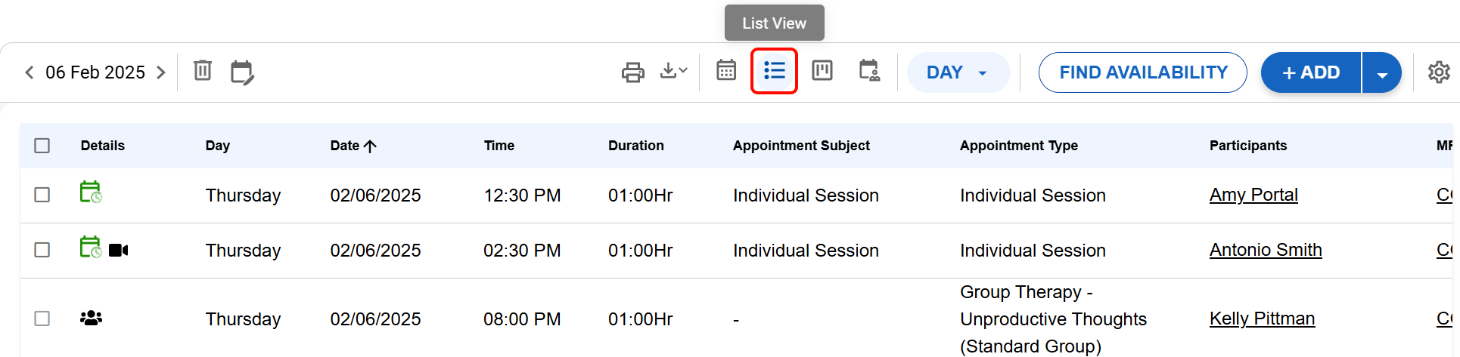Click the print icon

pyautogui.click(x=632, y=72)
